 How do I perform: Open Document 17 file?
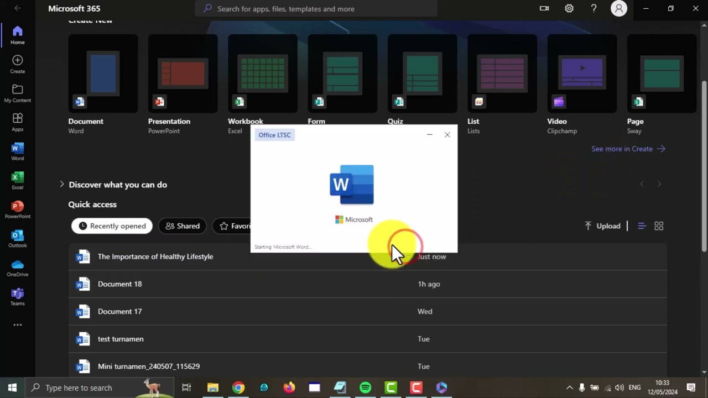click(x=367, y=312)
